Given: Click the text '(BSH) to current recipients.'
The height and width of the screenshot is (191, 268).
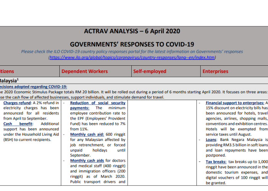Looking at the screenshot, I should click(27, 140).
